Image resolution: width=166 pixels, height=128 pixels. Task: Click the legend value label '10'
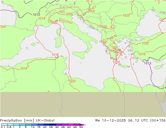point(33,127)
